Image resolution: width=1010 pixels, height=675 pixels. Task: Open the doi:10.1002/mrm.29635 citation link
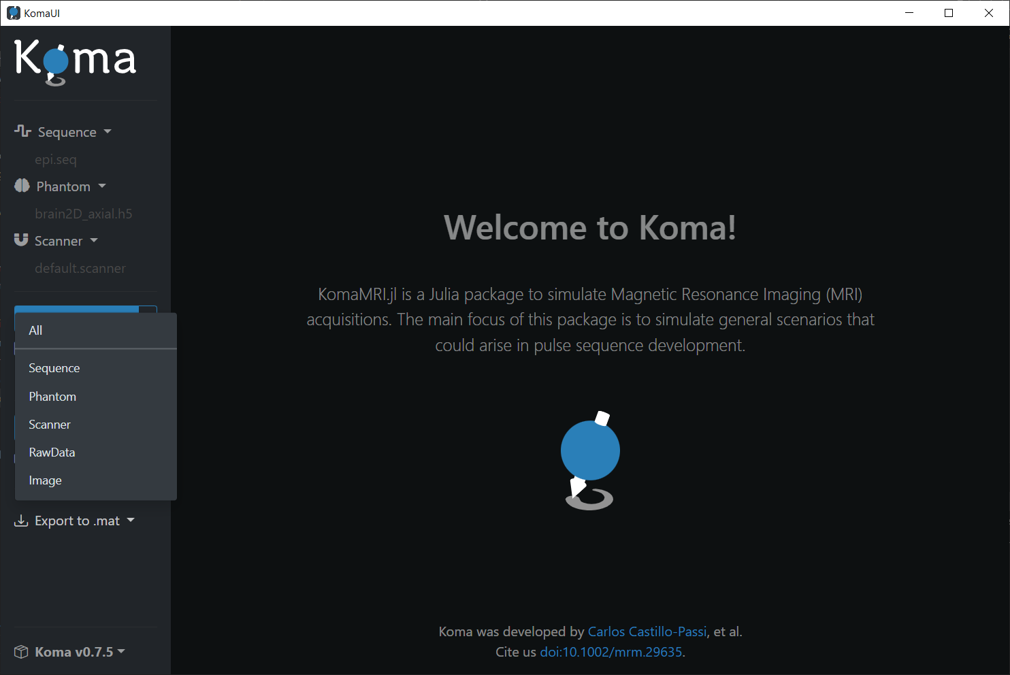[610, 652]
